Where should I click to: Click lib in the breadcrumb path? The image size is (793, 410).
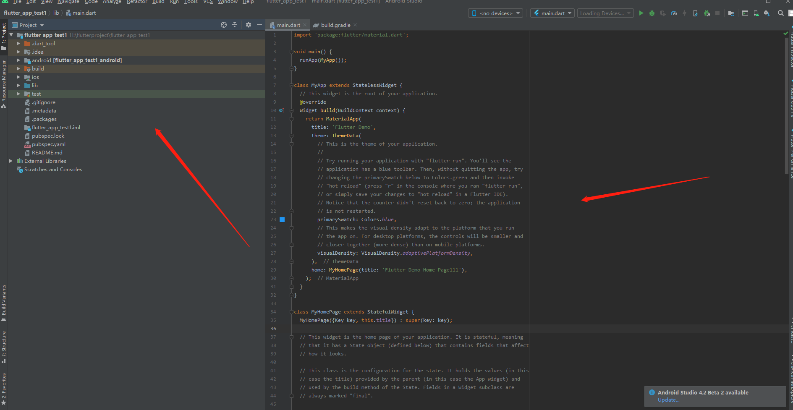pos(56,13)
